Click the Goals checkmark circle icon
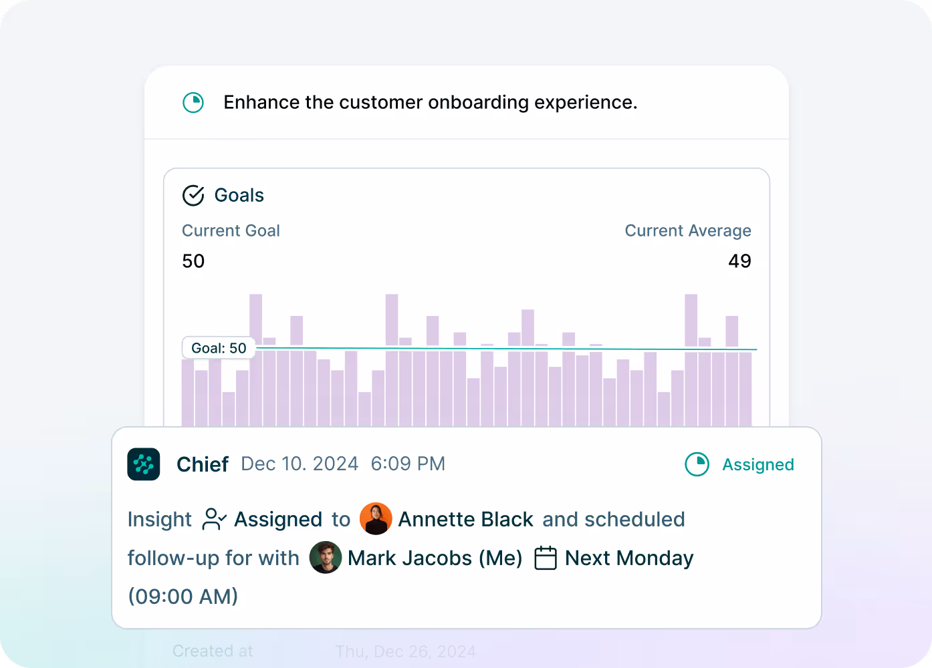Image resolution: width=932 pixels, height=668 pixels. (x=193, y=195)
